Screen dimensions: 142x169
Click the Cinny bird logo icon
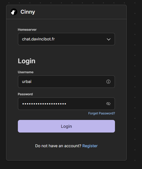tap(14, 12)
